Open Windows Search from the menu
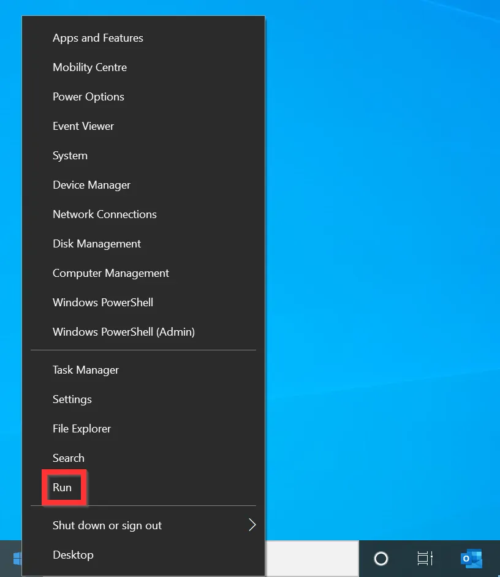 pos(68,458)
